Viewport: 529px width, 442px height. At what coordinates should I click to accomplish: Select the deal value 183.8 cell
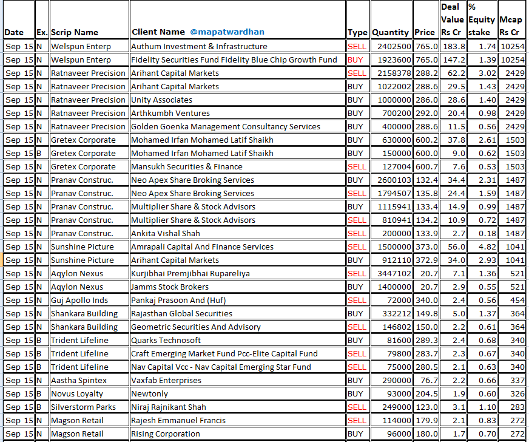pyautogui.click(x=453, y=46)
